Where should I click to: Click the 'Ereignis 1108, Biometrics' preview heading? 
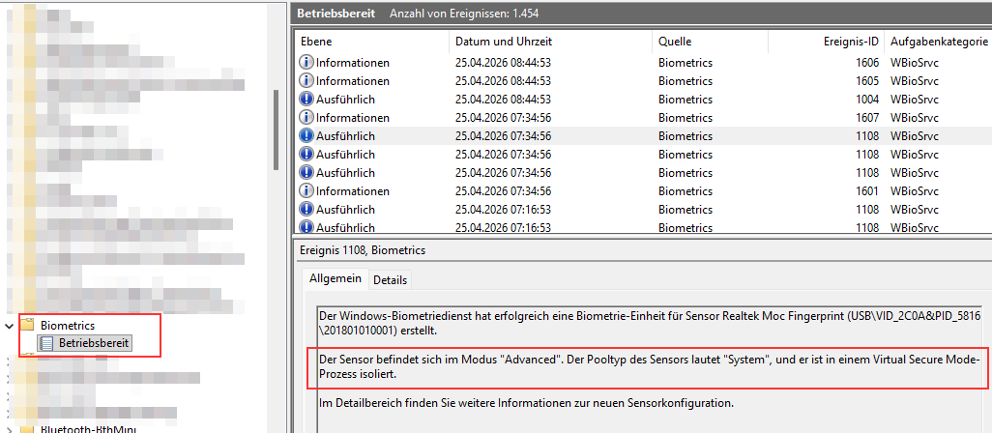click(363, 250)
